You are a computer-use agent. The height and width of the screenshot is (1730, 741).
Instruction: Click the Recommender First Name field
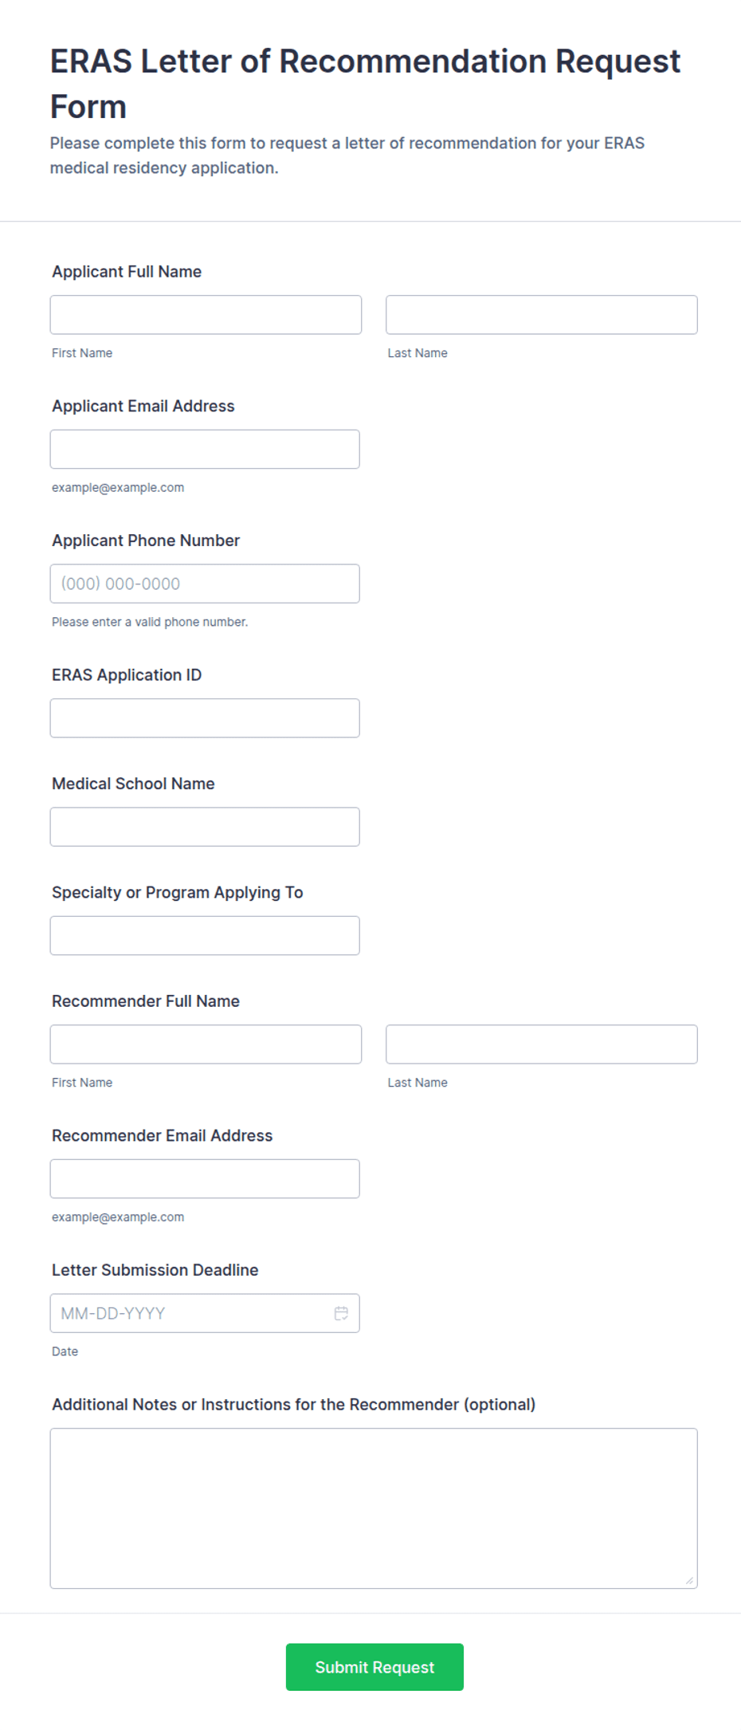(206, 1044)
